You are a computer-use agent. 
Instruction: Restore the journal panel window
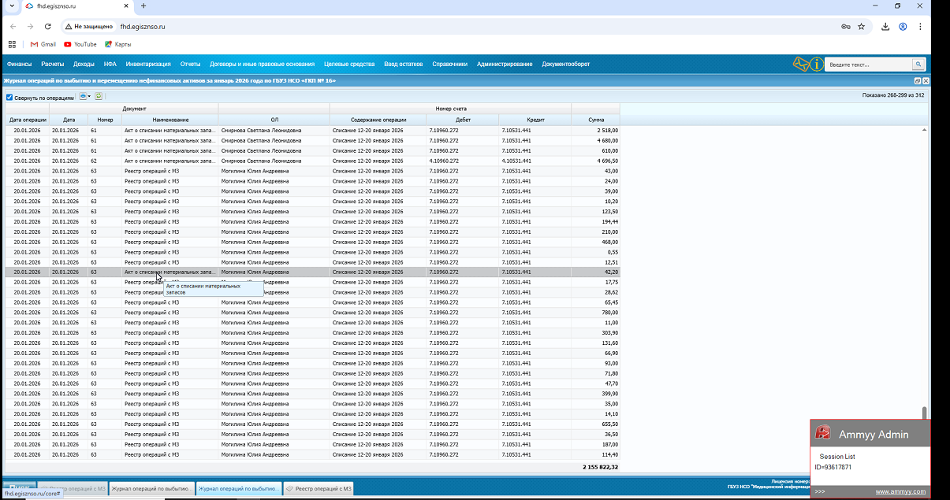click(918, 81)
